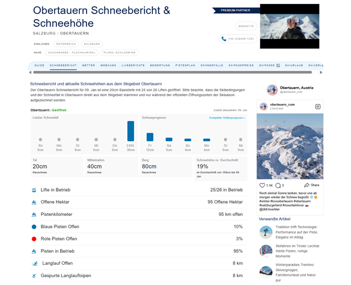The image size is (351, 285).
Task: Open comments via the speech bubble icon
Action: (x=278, y=186)
